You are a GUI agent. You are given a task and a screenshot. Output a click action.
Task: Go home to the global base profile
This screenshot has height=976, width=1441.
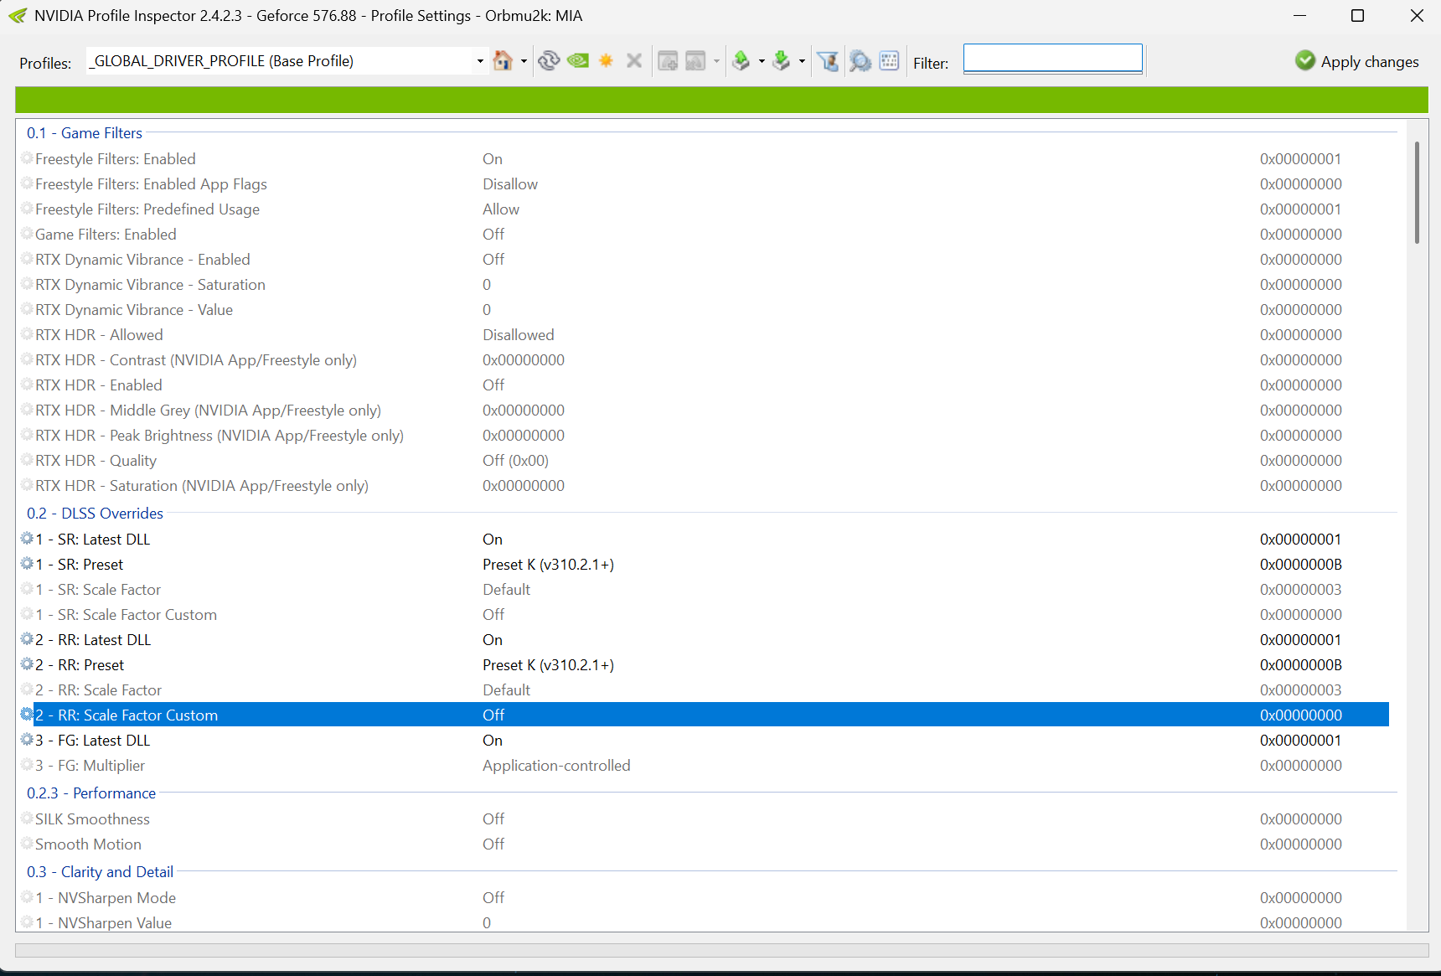[503, 61]
